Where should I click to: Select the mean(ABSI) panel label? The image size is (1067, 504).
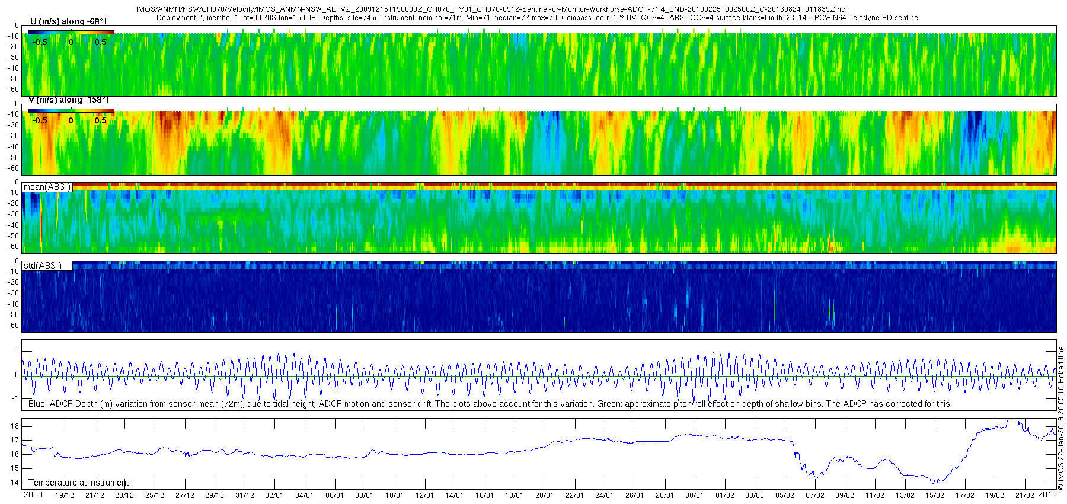pos(47,187)
